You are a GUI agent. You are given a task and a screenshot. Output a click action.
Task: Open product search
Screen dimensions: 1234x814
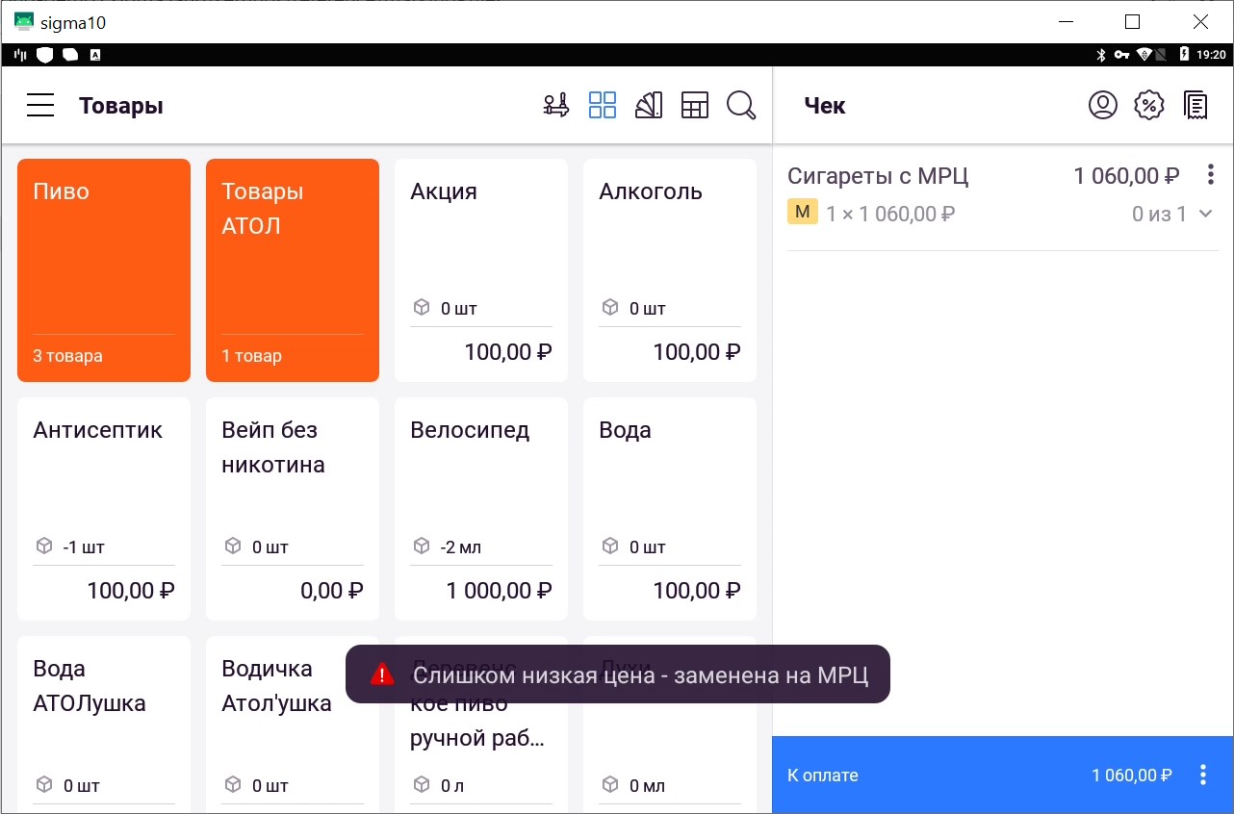tap(741, 105)
